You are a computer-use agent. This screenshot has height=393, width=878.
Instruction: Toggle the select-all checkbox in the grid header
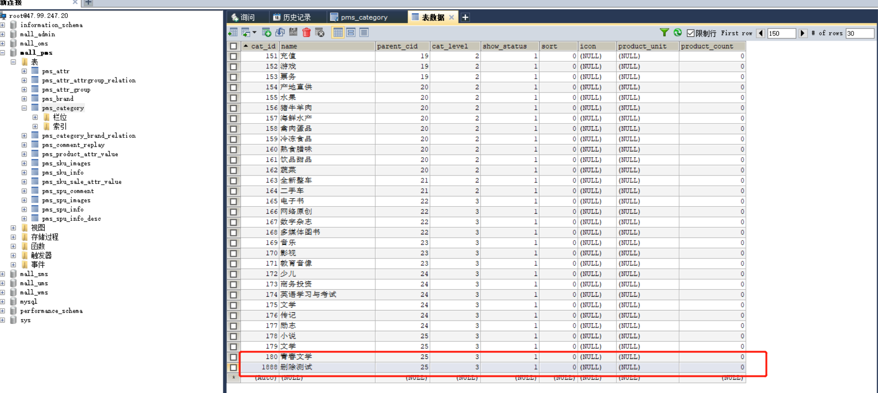233,46
